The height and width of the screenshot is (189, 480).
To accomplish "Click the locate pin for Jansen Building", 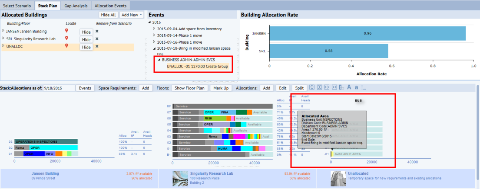I will click(x=67, y=31).
